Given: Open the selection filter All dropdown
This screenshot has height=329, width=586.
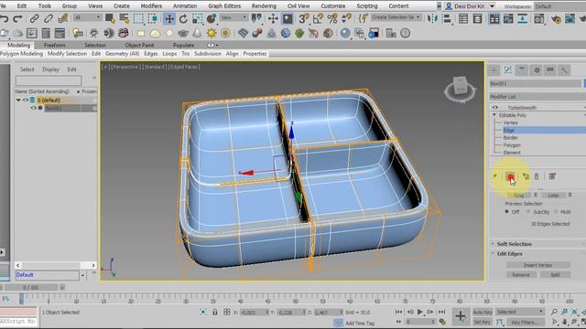Looking at the screenshot, I should click(88, 17).
